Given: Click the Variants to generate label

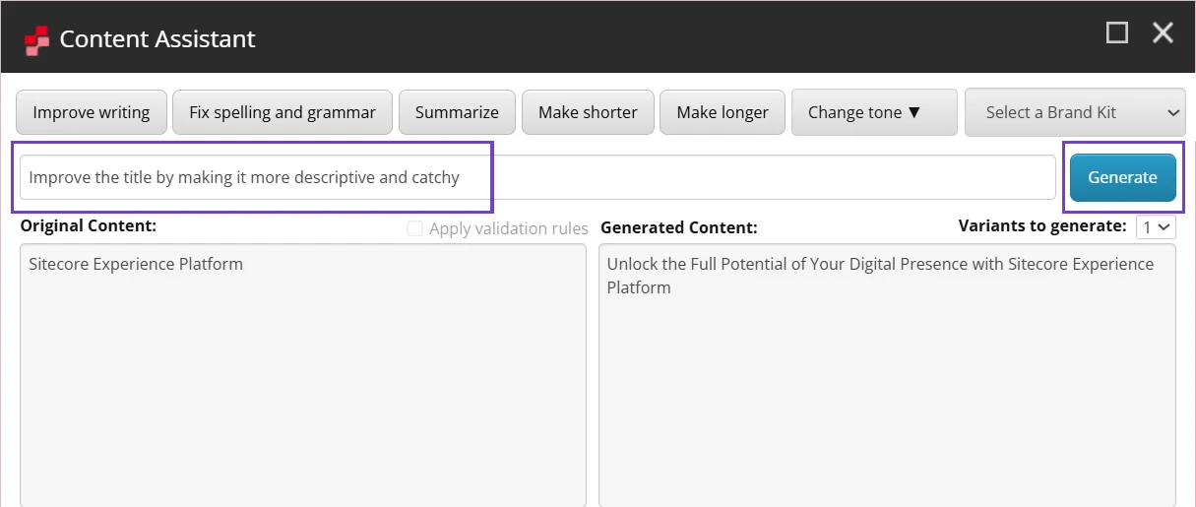Looking at the screenshot, I should click(x=1042, y=225).
